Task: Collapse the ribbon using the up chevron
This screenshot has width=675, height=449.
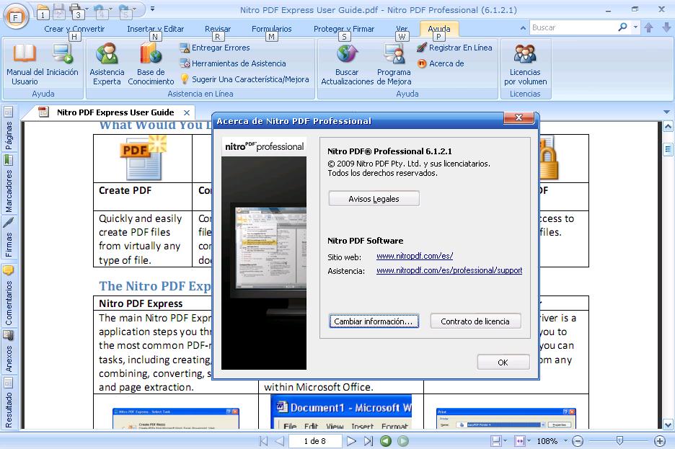Action: 523,28
